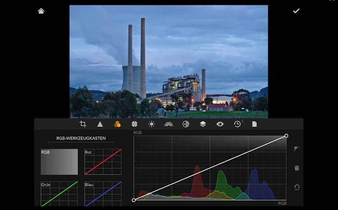The image size is (338, 210).
Task: Open the crop tool
Action: (x=83, y=124)
